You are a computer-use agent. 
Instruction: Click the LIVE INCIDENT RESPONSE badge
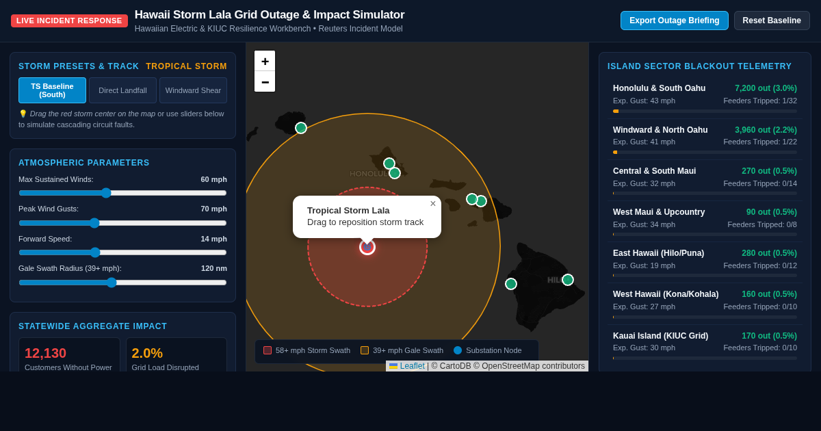click(x=69, y=21)
